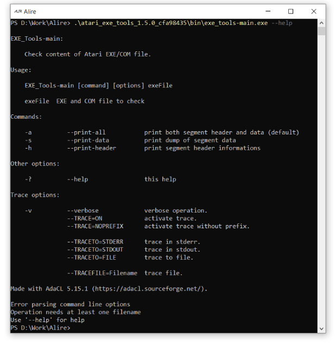Screen dimensions: 335x347
Task: Click the last PS D:\Work\Alire> prompt line
Action: pyautogui.click(x=40, y=327)
